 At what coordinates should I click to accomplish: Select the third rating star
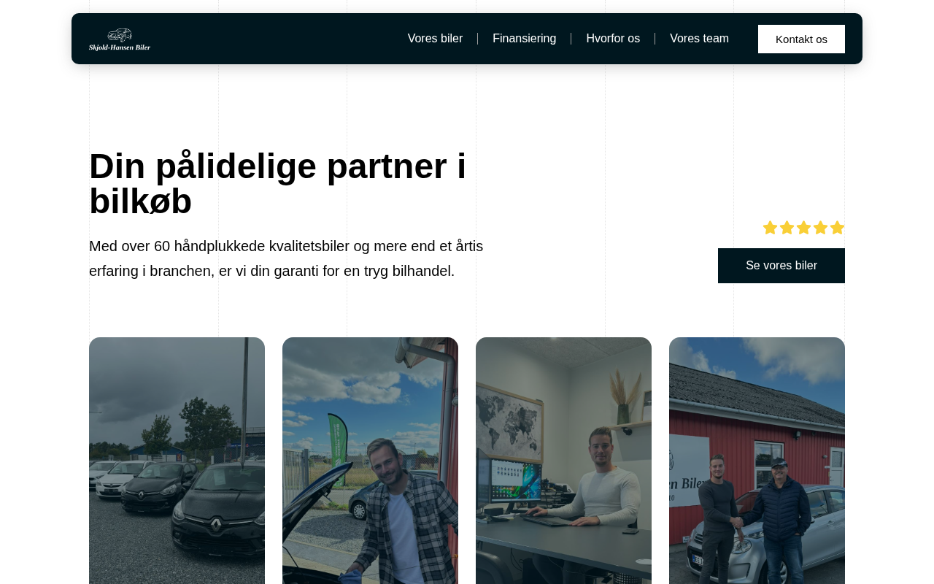tap(803, 228)
